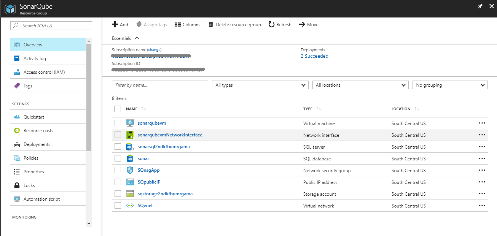
Task: Click the sqstorage2ndkfbumrgama storage icon
Action: point(130,194)
